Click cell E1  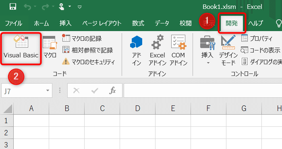click(173, 121)
